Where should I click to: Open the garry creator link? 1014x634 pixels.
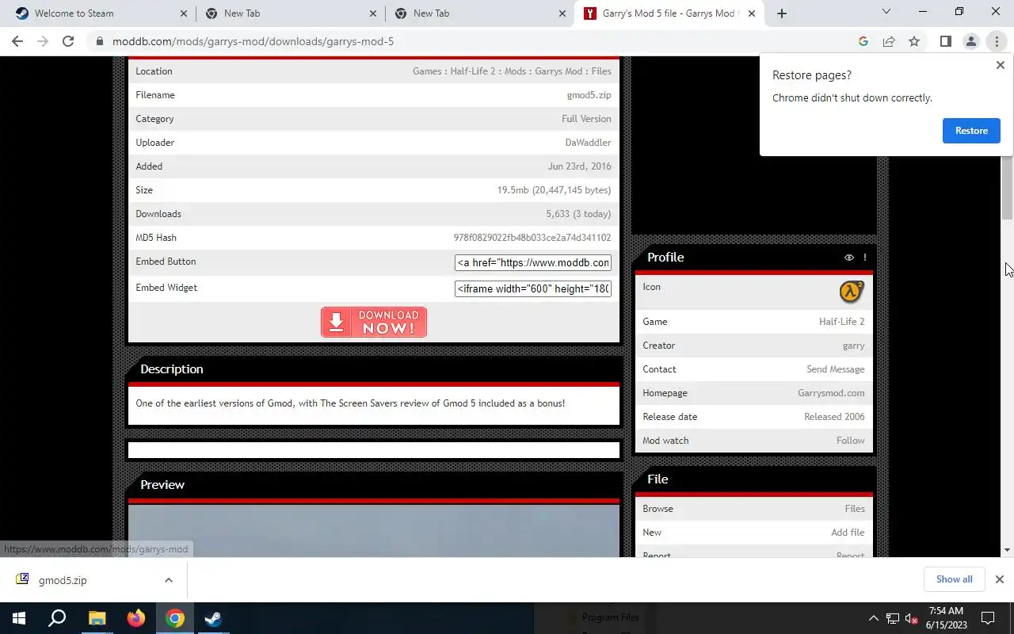point(853,346)
